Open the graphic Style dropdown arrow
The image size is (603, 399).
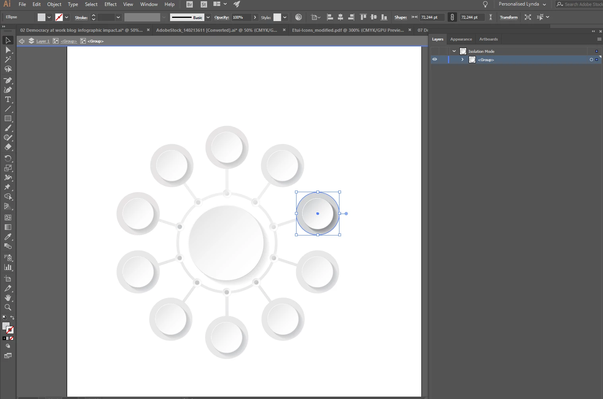[x=285, y=17]
